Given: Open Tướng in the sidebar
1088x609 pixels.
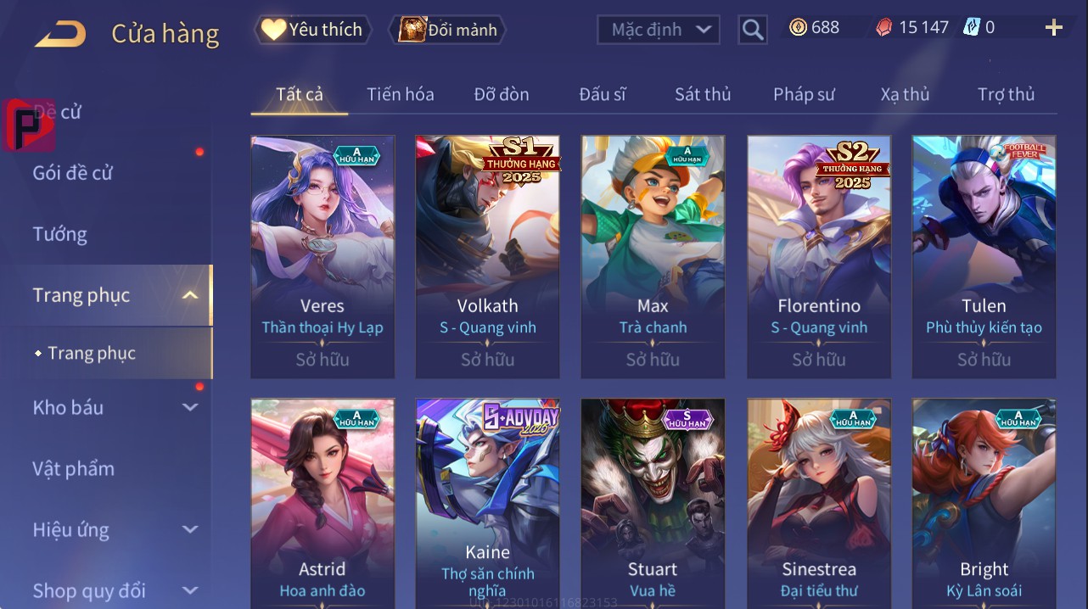Looking at the screenshot, I should pyautogui.click(x=60, y=234).
